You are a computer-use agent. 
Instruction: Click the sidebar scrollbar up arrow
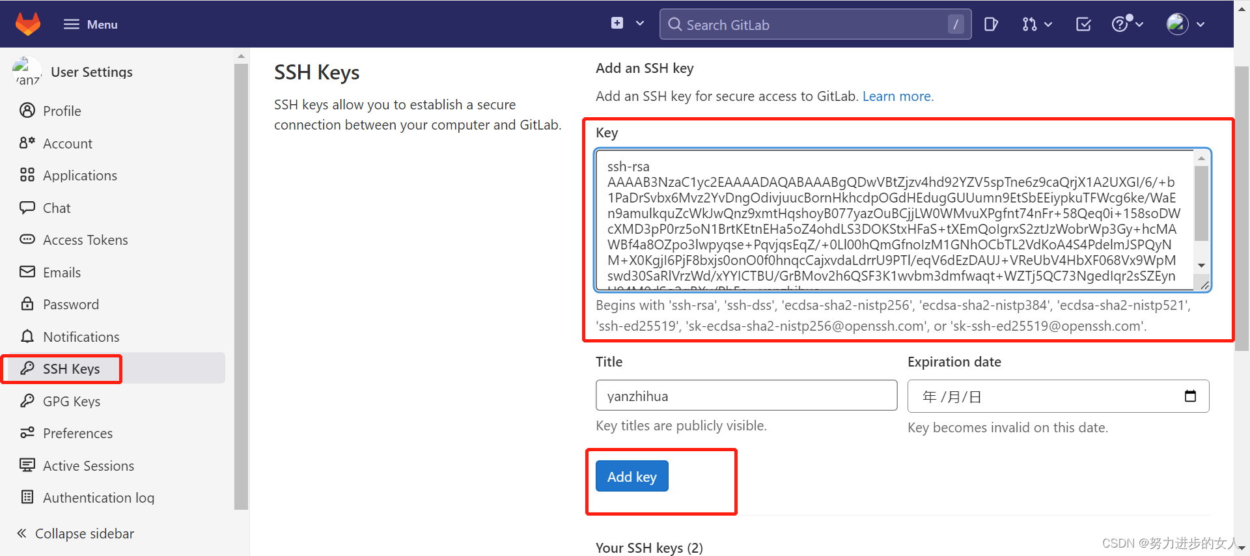click(x=241, y=56)
